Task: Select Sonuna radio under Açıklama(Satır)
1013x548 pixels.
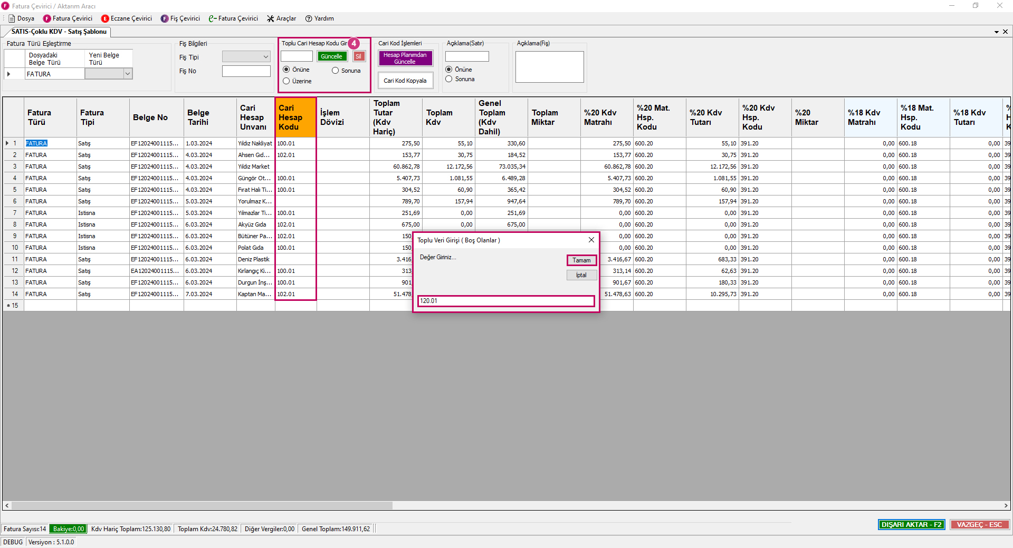Action: click(x=449, y=79)
